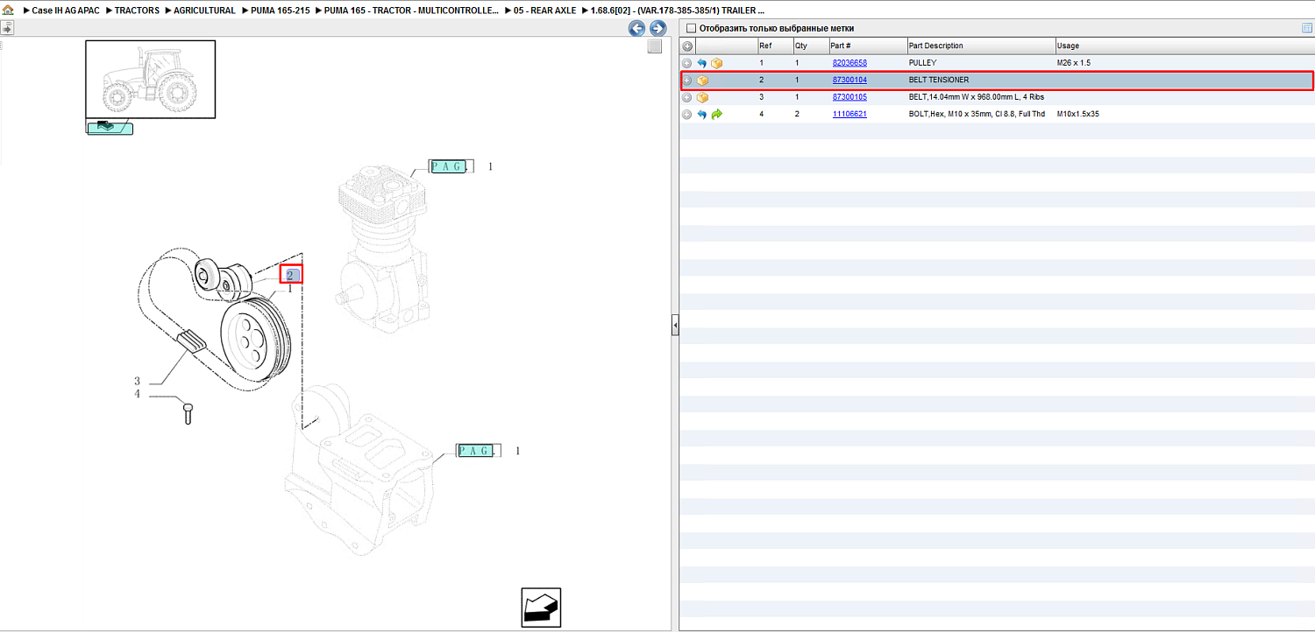Click PAG label near the bracket

pyautogui.click(x=476, y=450)
